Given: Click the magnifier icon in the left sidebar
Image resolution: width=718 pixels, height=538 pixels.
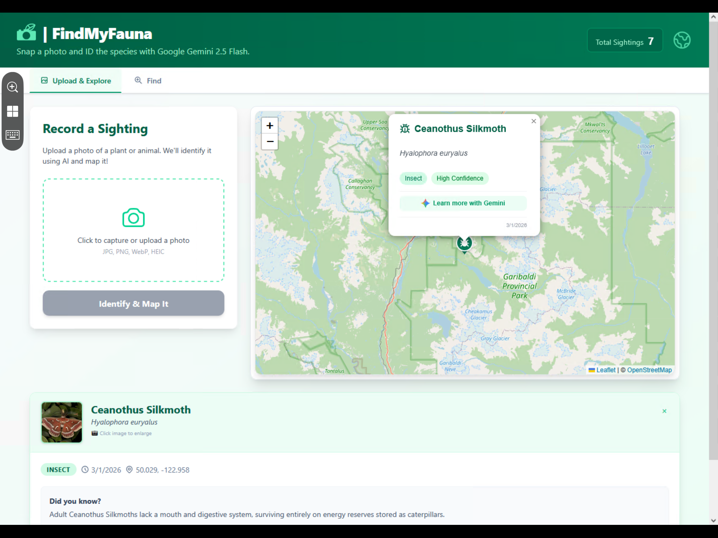Looking at the screenshot, I should [13, 87].
